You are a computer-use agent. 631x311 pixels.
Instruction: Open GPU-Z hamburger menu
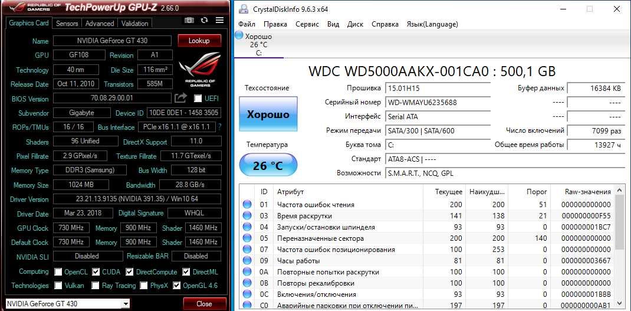220,20
